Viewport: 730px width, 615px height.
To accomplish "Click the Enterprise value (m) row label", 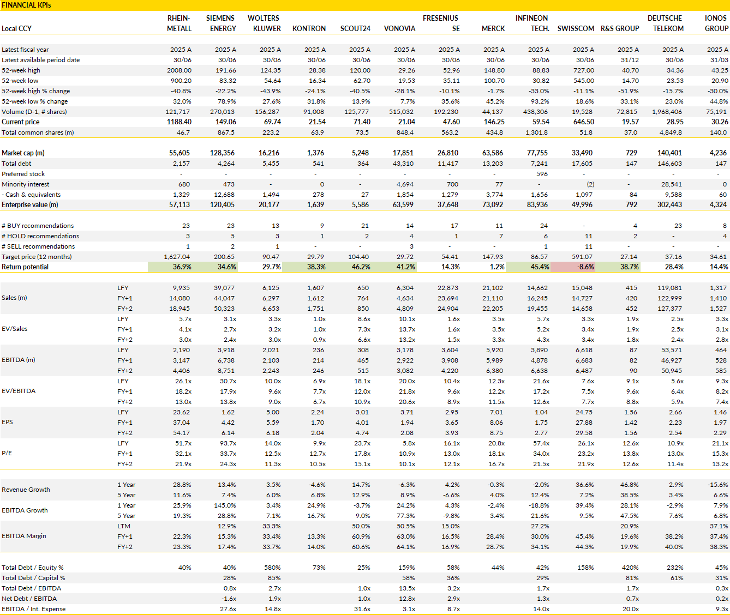I will 29,205.
